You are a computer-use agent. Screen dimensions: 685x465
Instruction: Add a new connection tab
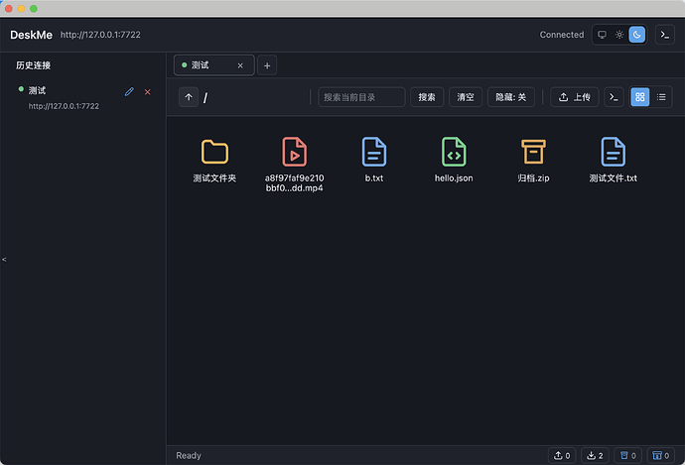(x=267, y=65)
